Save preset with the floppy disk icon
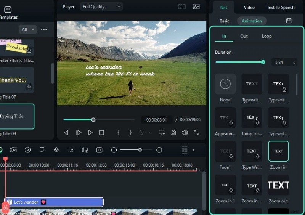The width and height of the screenshot is (305, 215). pos(289,21)
